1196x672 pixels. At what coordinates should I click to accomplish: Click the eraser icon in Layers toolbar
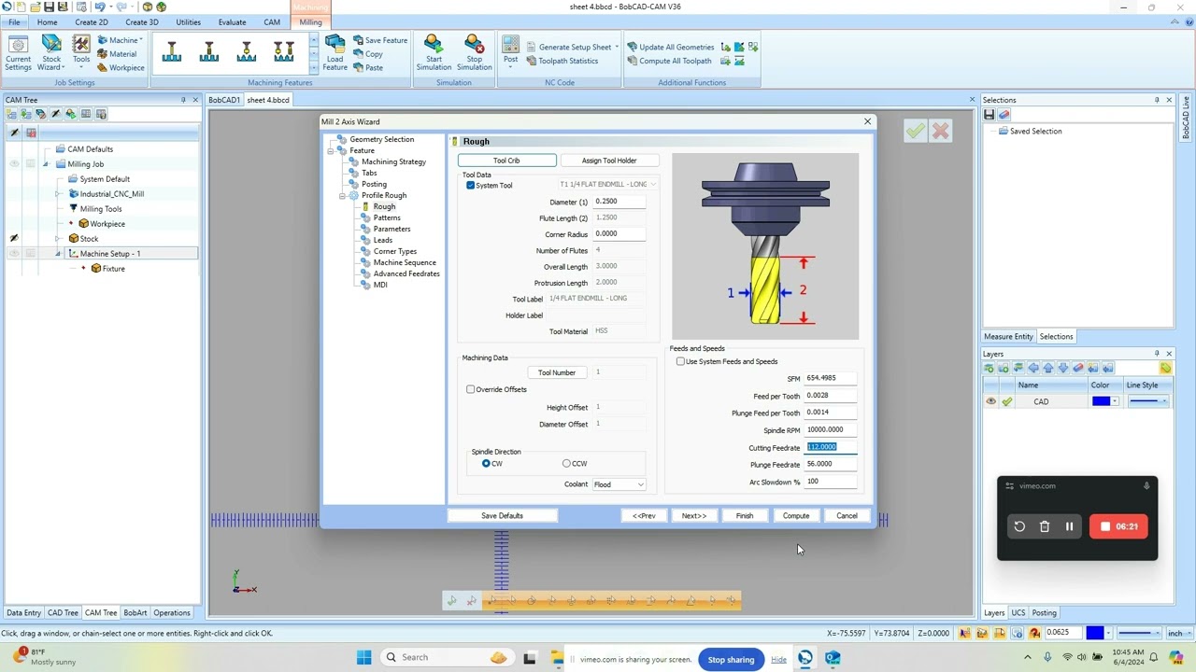pos(1078,369)
